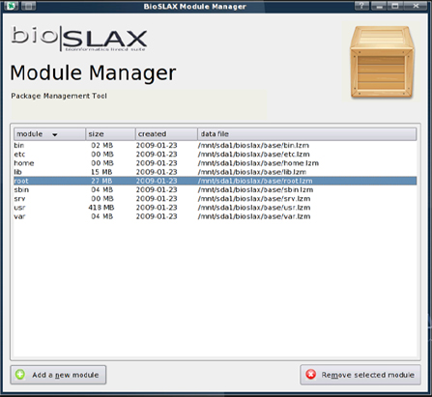Click the BioSLAX Module Manager title bar

point(195,7)
